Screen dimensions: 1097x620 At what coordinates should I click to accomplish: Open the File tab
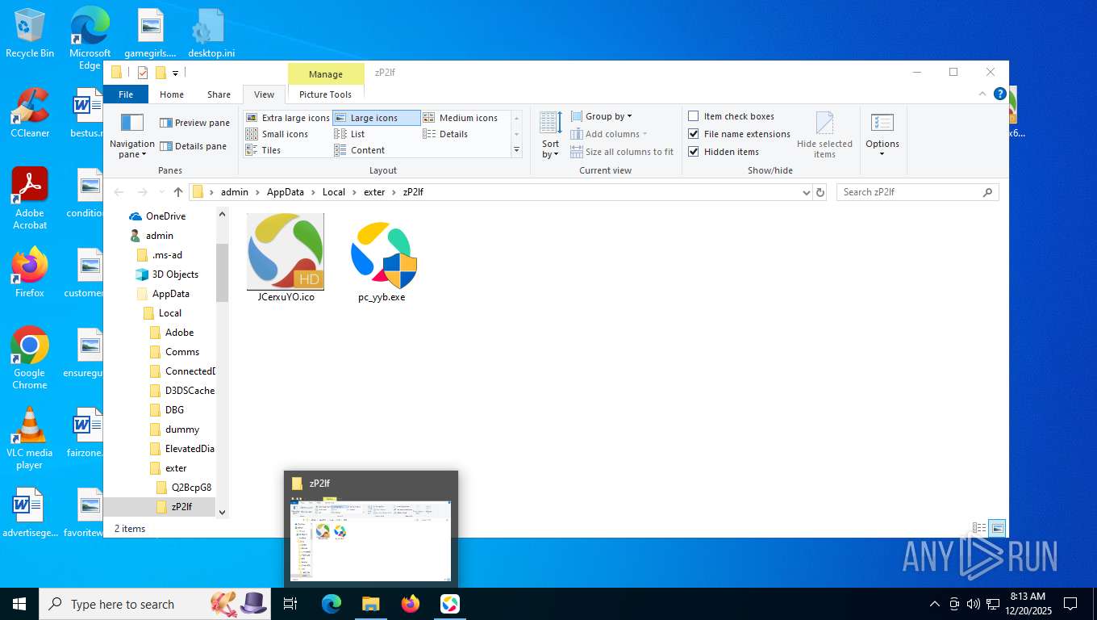(x=126, y=94)
